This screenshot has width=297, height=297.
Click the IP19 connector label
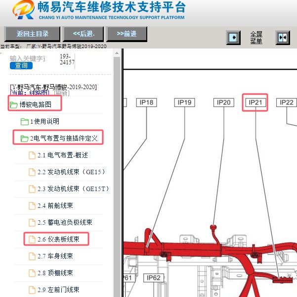coord(184,102)
